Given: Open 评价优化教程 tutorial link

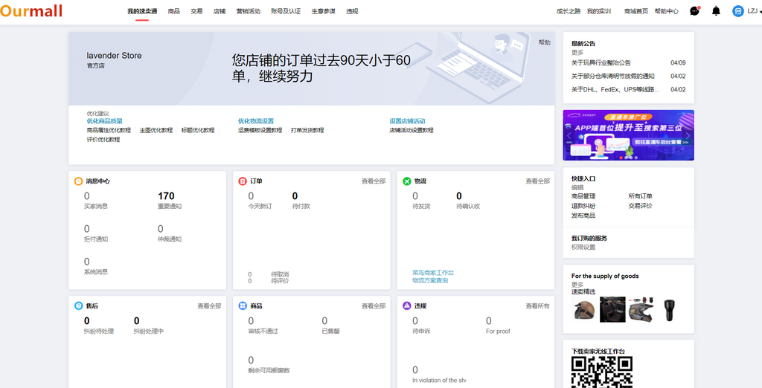Looking at the screenshot, I should (x=103, y=140).
